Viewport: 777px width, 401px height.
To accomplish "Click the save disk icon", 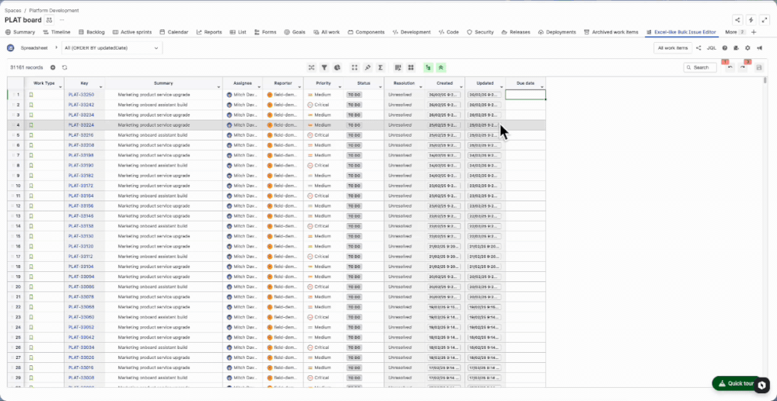I will (x=758, y=68).
